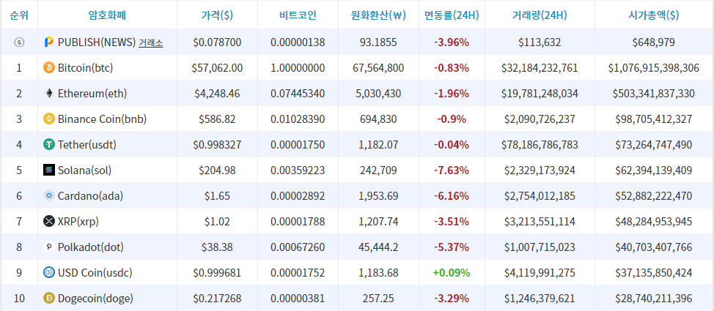This screenshot has width=714, height=311.
Task: Select the Polkadot price $38.38
Action: pos(217,247)
